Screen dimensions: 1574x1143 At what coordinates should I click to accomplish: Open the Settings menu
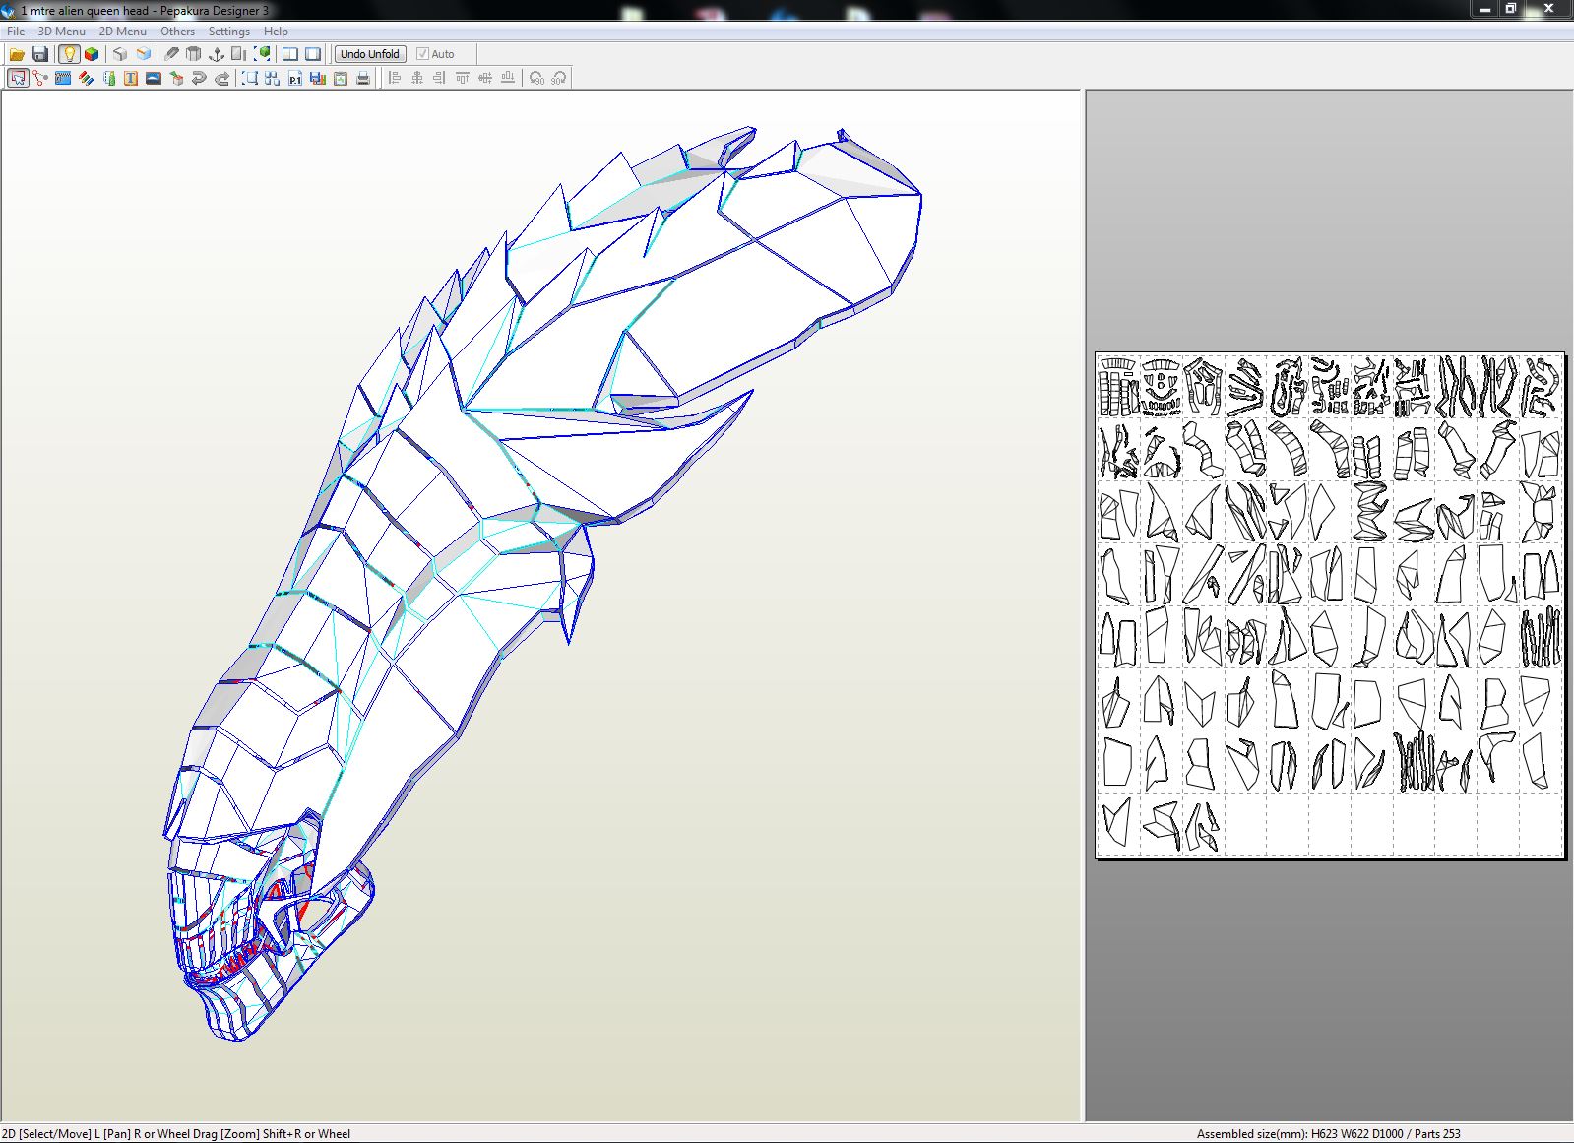point(228,31)
